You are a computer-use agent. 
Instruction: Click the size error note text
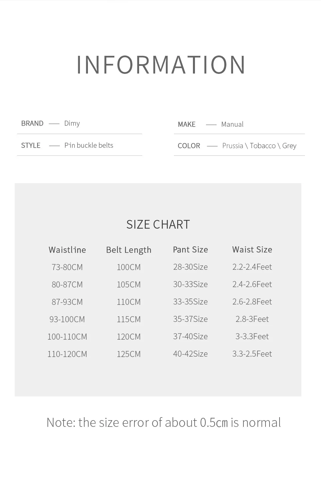[x=164, y=423]
